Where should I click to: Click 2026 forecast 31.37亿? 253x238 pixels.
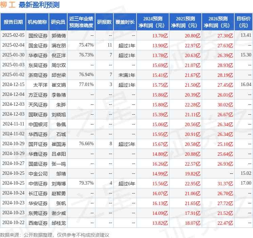225,184
